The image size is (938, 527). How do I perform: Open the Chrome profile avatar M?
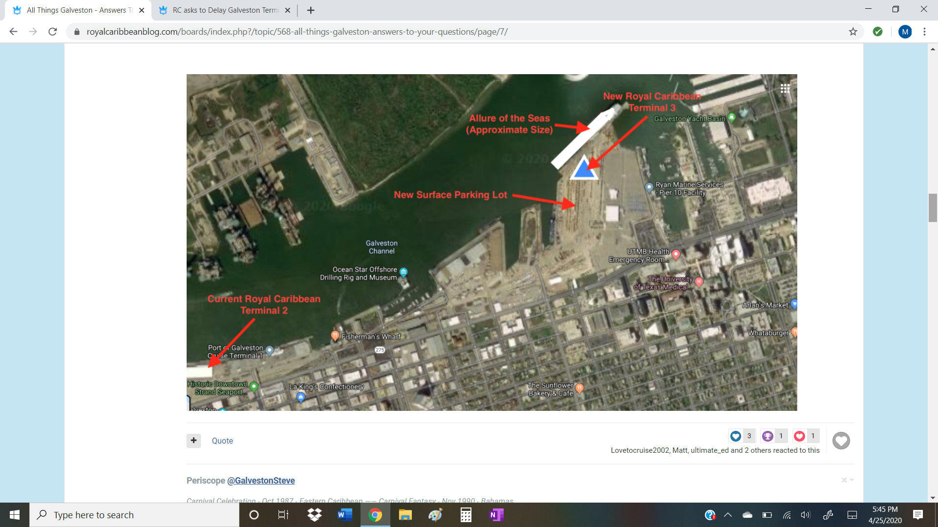pyautogui.click(x=905, y=32)
